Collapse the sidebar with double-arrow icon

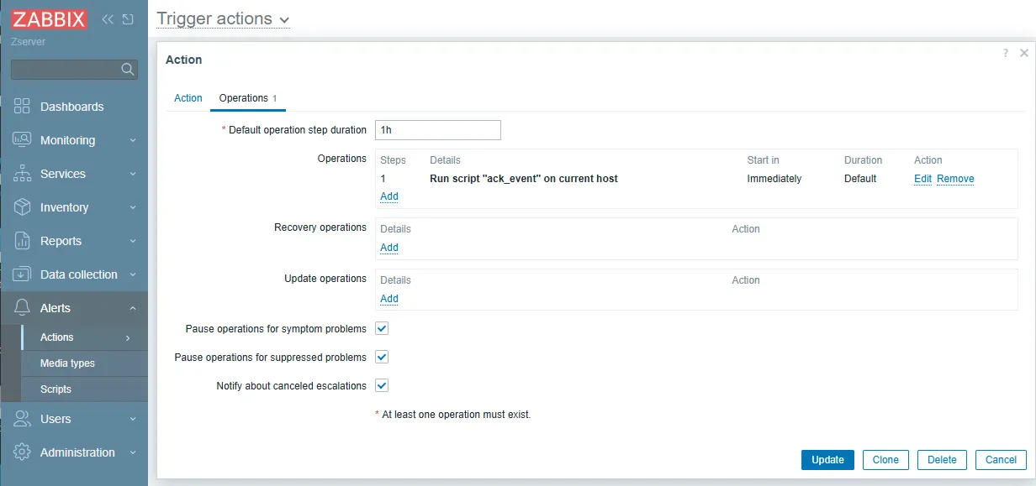pyautogui.click(x=108, y=18)
